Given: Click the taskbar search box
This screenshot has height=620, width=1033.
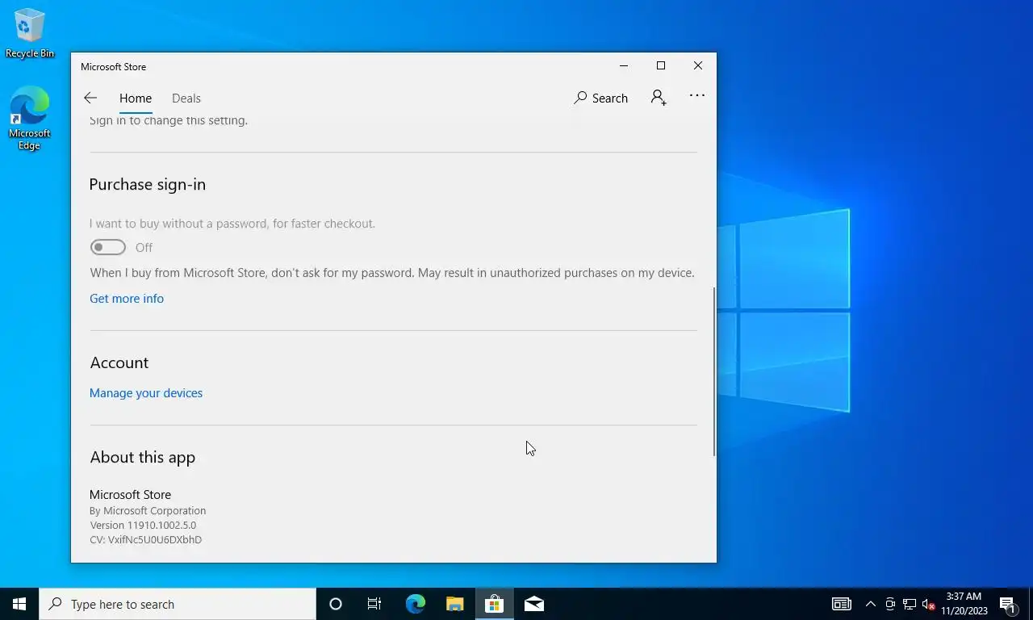Looking at the screenshot, I should [x=178, y=604].
